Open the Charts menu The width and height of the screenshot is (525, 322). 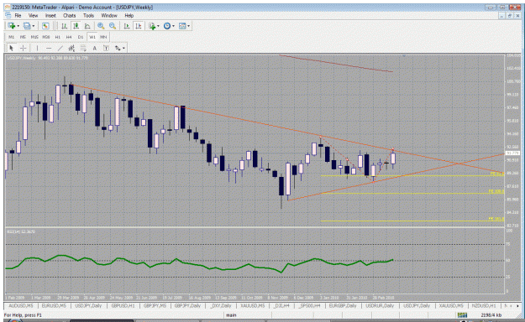(70, 16)
